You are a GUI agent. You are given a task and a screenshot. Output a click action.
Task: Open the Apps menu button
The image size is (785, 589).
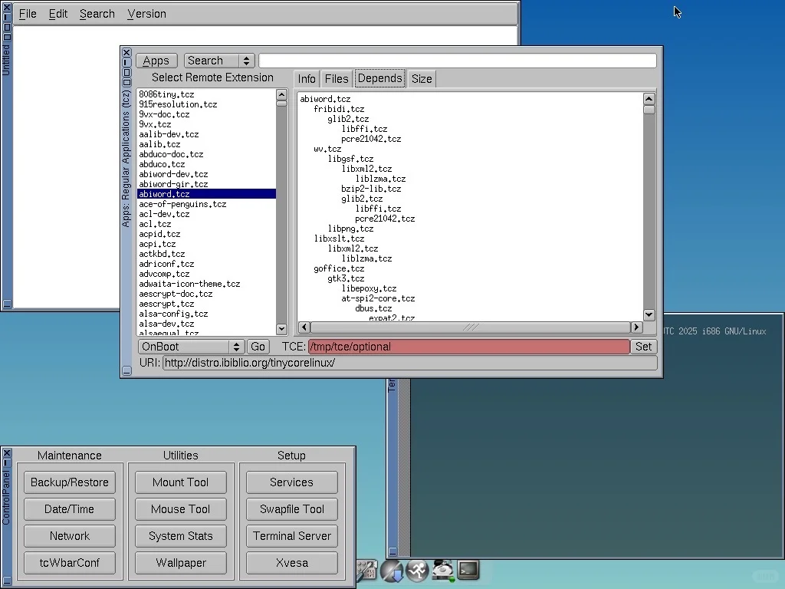coord(156,60)
